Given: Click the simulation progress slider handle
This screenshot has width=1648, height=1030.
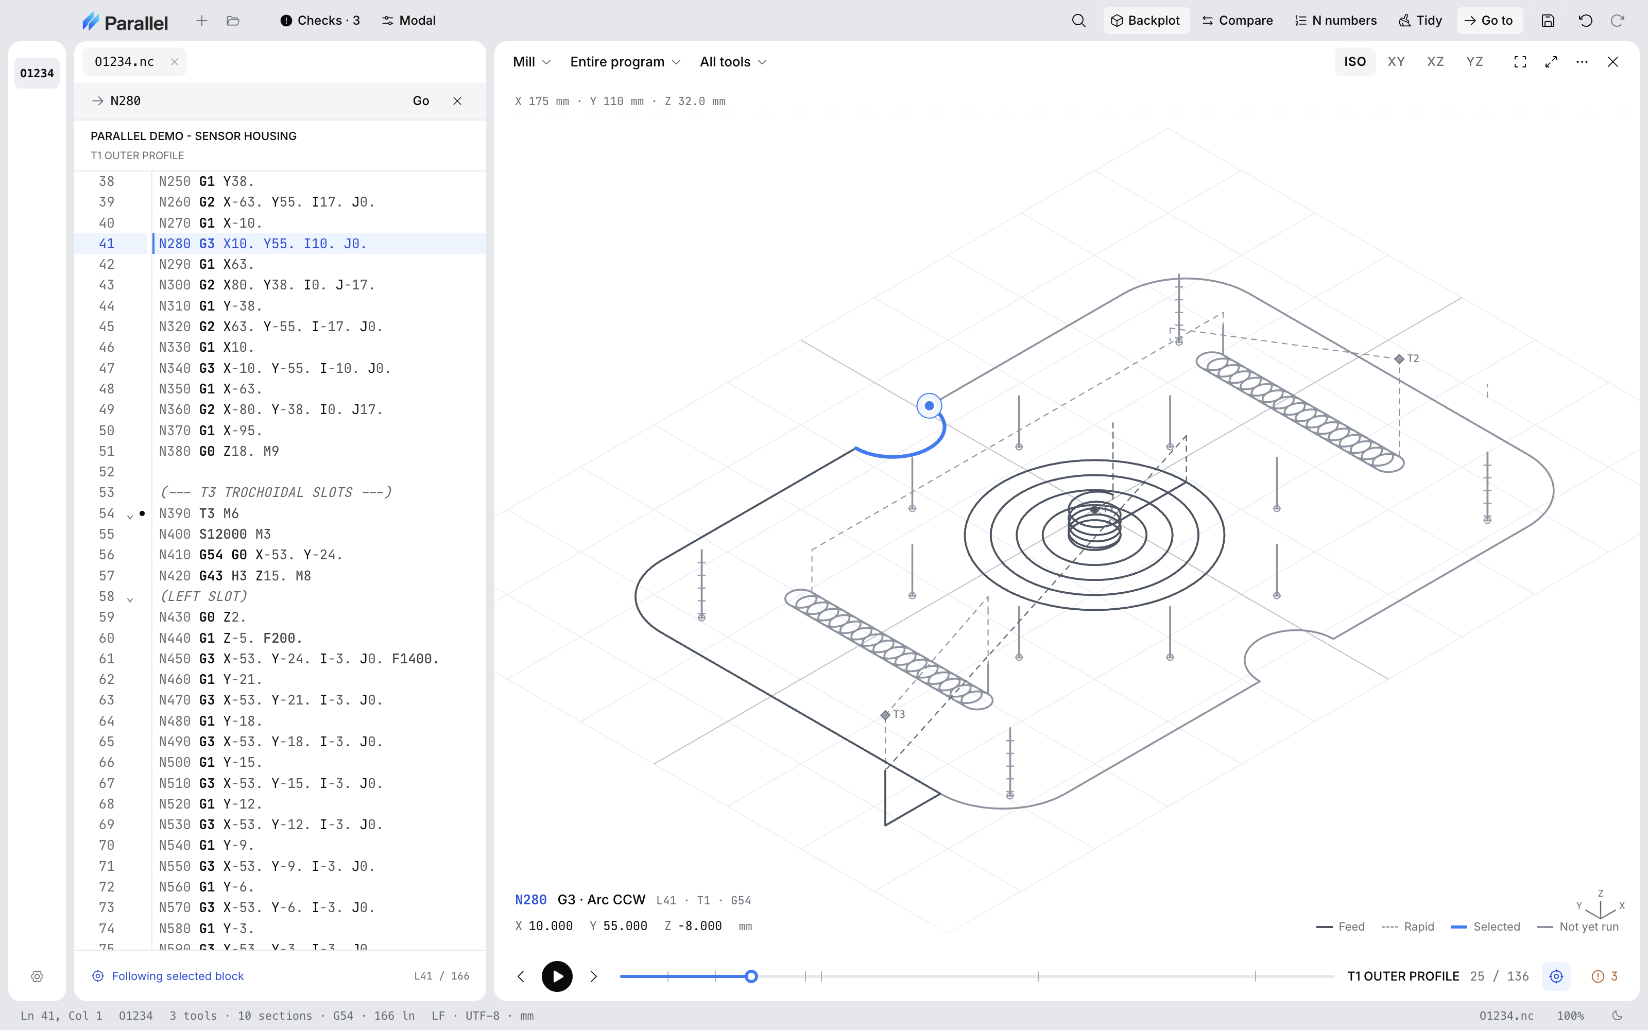Looking at the screenshot, I should pyautogui.click(x=751, y=976).
